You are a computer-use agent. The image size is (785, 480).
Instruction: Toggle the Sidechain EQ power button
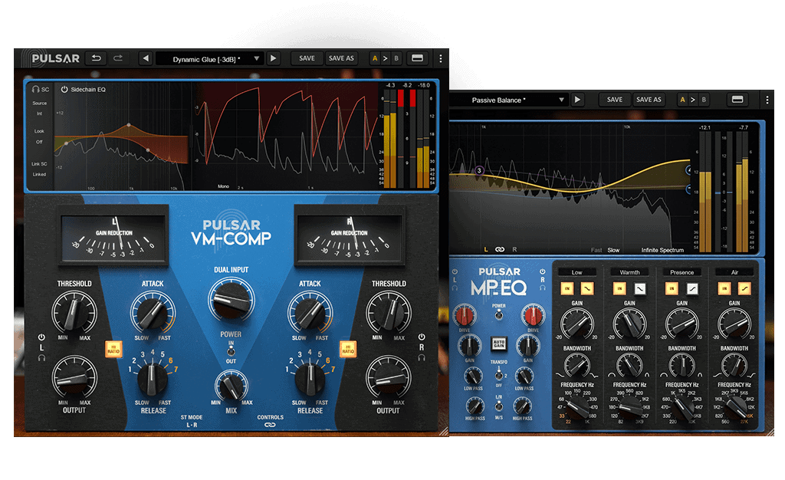click(x=64, y=89)
